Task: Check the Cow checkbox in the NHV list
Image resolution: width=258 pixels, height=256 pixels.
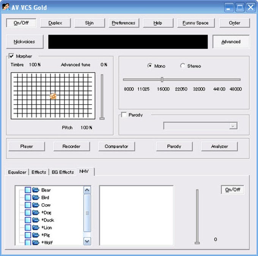Action: (28, 205)
